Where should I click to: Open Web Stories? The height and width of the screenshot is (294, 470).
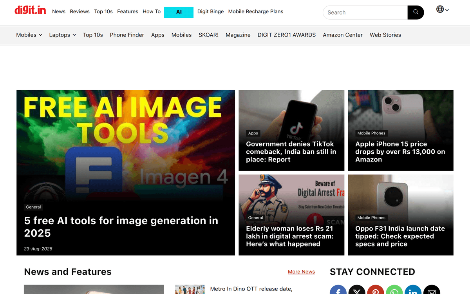tap(385, 35)
